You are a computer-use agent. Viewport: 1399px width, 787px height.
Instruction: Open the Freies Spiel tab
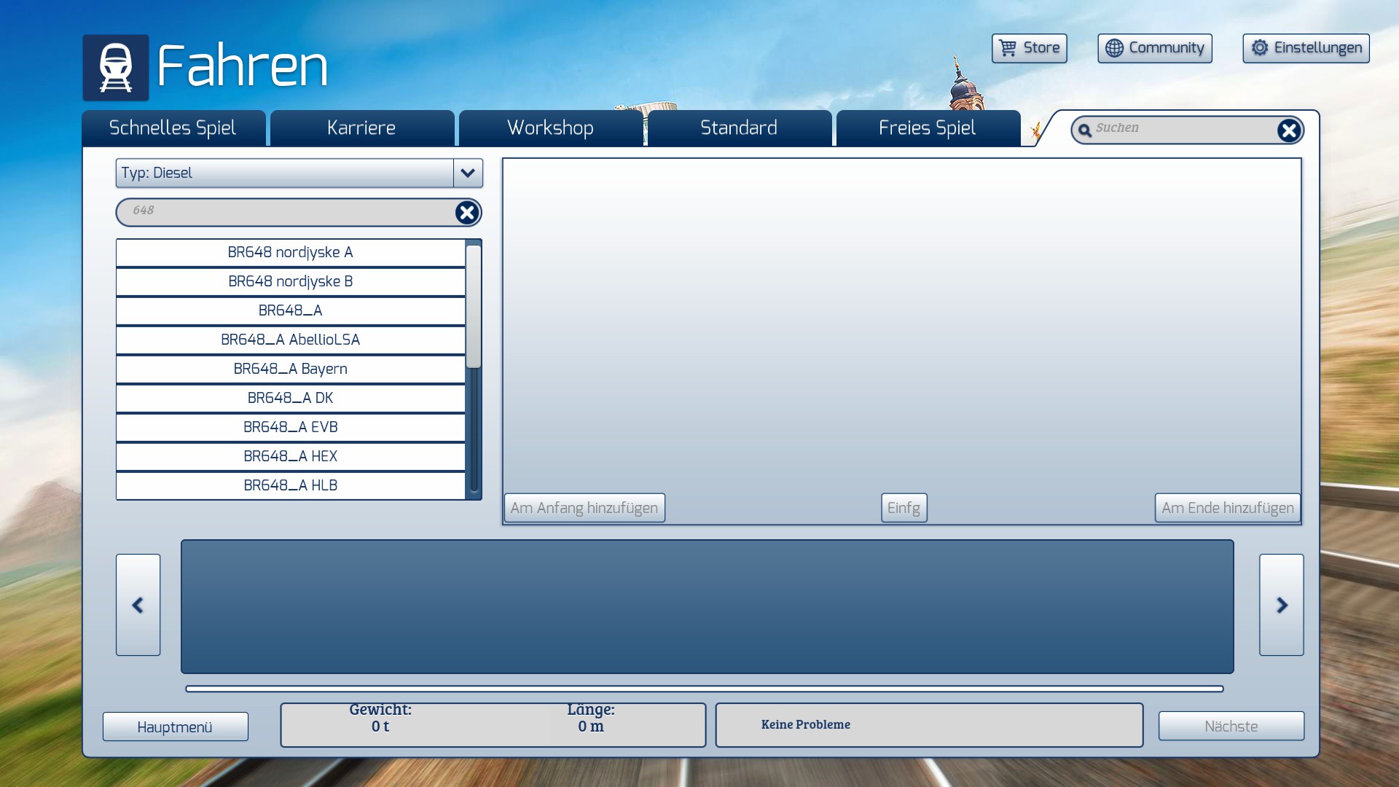pyautogui.click(x=927, y=128)
